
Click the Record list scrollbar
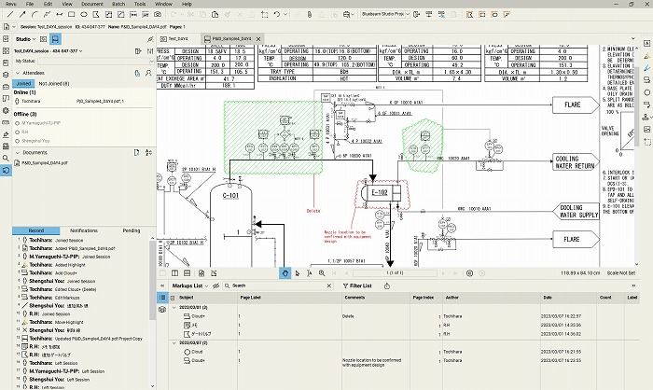pos(152,280)
